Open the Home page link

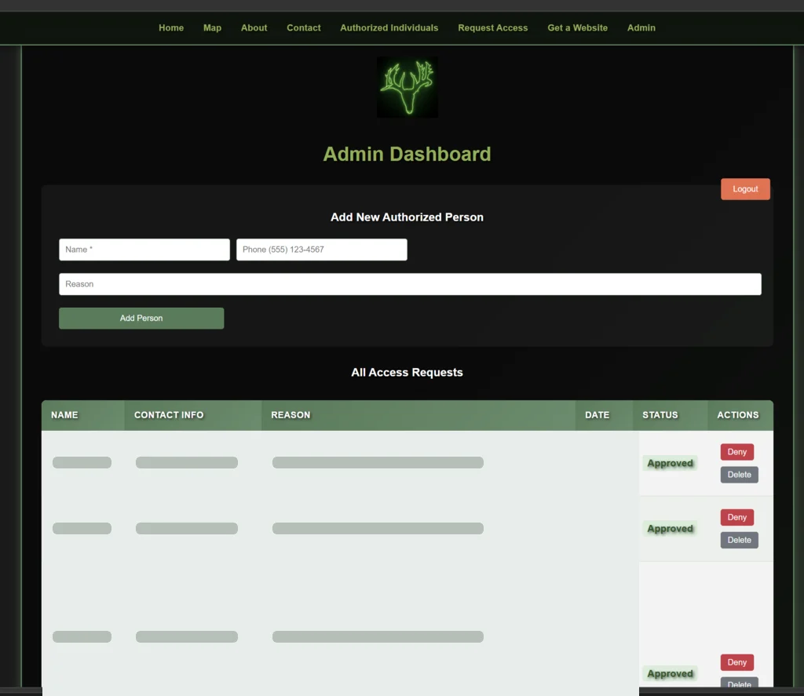(x=171, y=27)
